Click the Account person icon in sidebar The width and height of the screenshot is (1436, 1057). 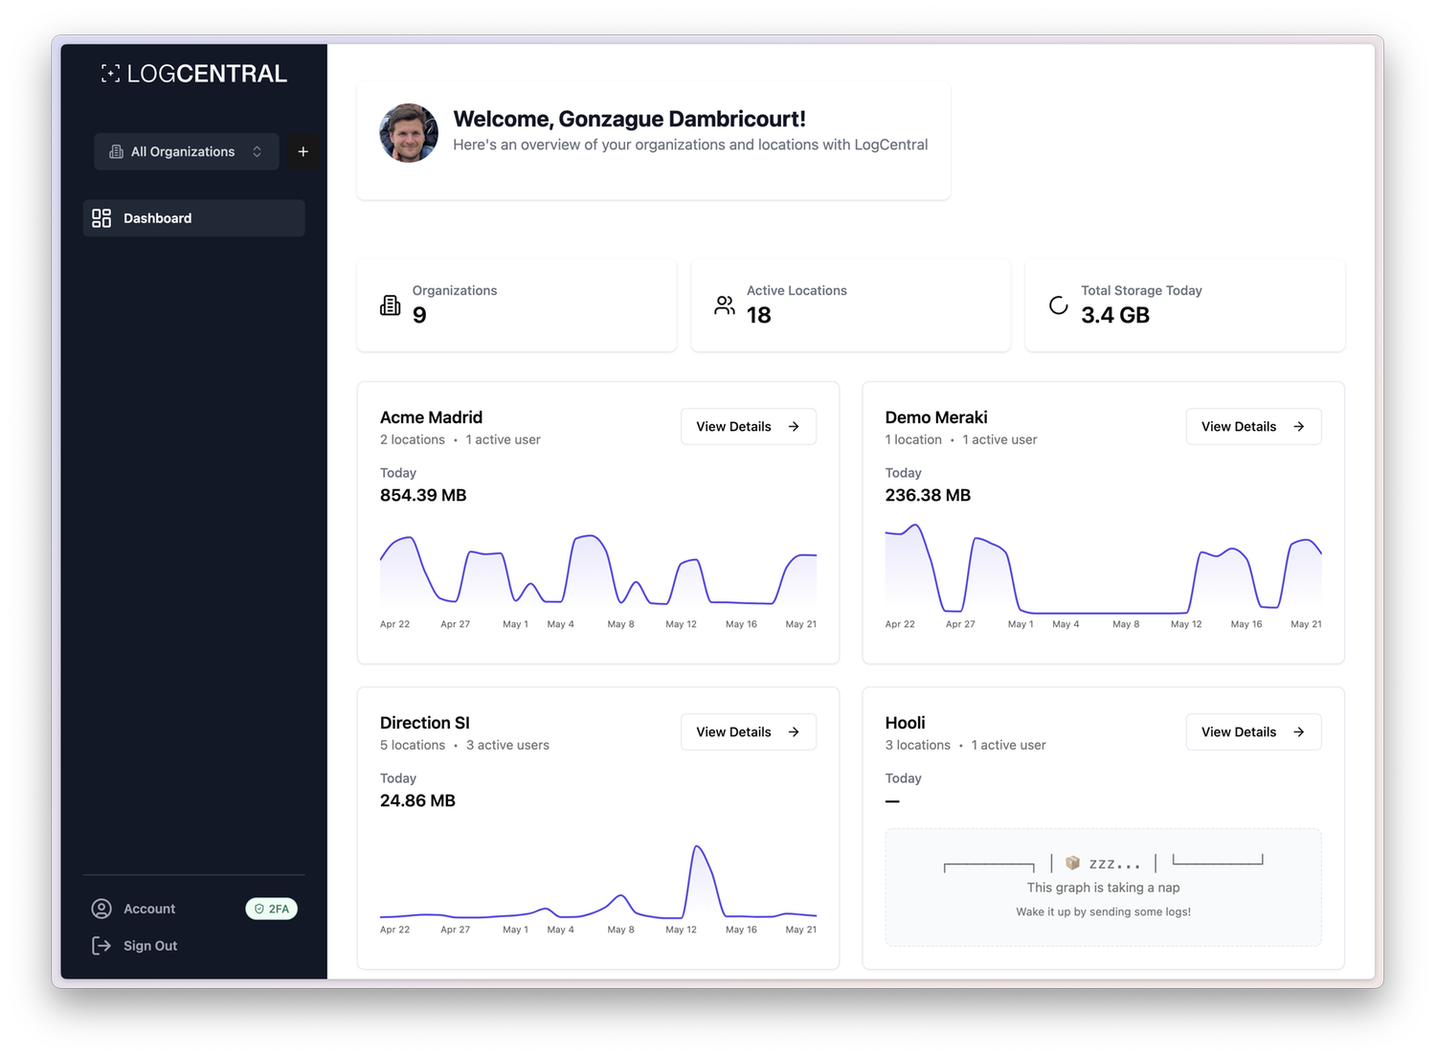tap(101, 909)
